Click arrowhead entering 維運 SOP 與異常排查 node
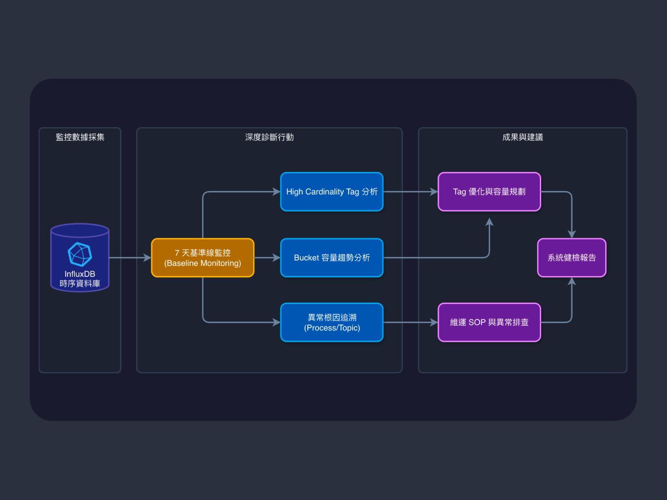Viewport: 667px width, 500px height. (x=434, y=323)
